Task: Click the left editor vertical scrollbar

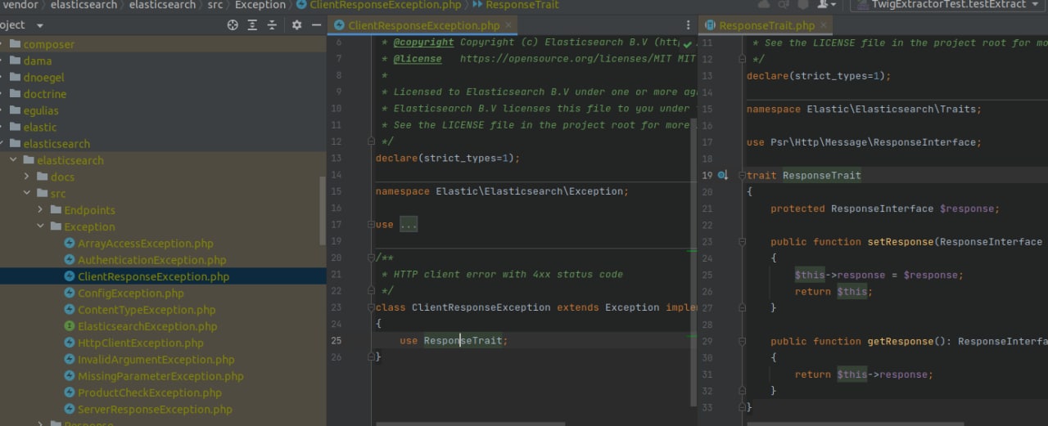Action: tap(695, 262)
